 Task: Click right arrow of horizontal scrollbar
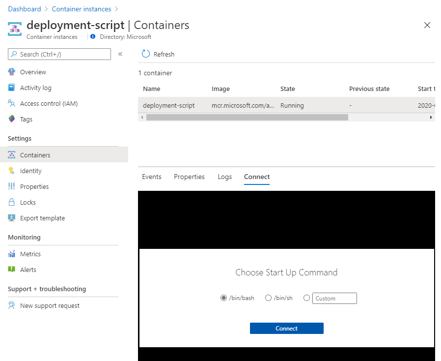(x=431, y=117)
